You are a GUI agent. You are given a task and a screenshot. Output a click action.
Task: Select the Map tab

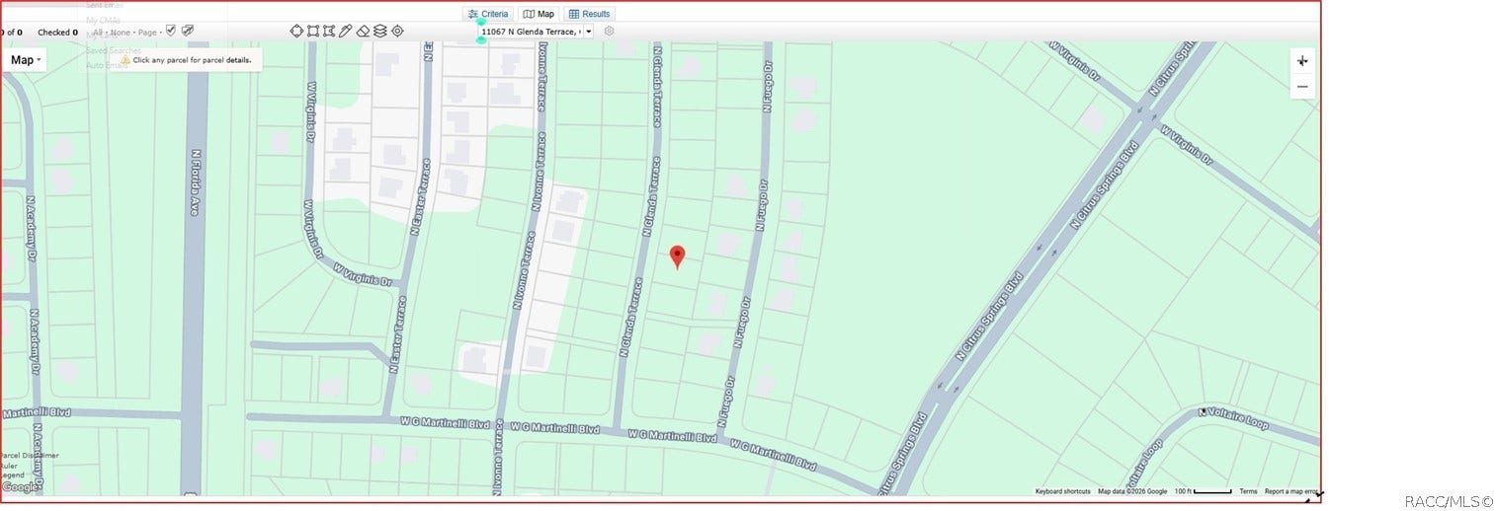tap(539, 14)
